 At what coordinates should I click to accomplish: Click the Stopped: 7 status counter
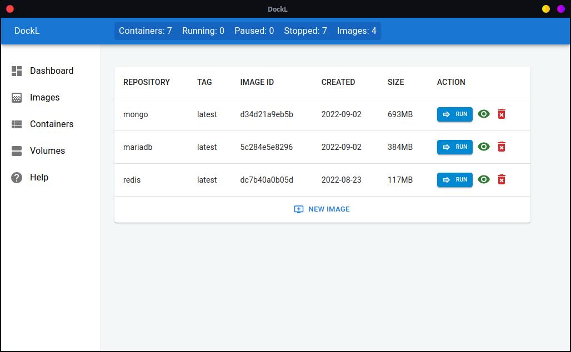(305, 31)
